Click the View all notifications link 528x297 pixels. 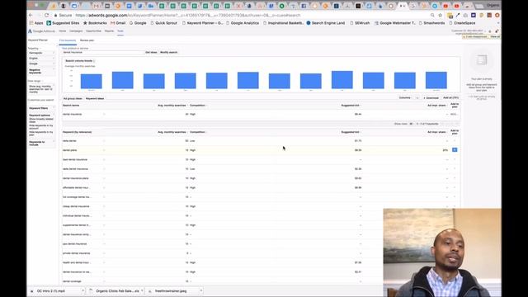(495, 36)
